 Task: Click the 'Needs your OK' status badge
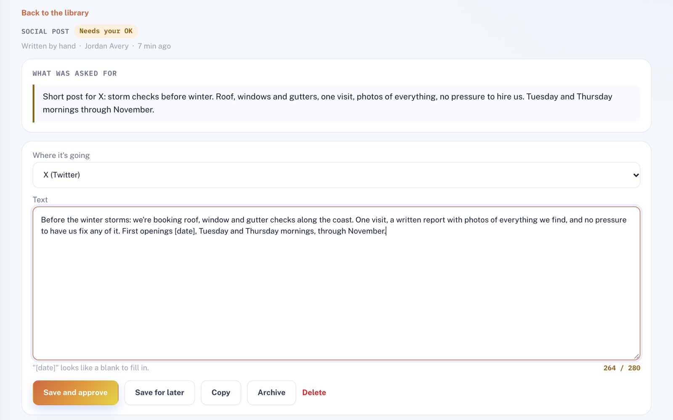coord(106,31)
